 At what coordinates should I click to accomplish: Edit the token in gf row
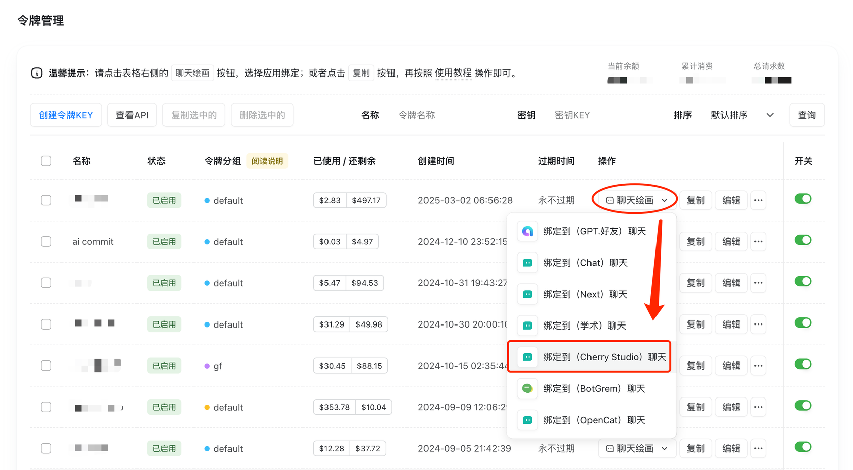click(731, 366)
